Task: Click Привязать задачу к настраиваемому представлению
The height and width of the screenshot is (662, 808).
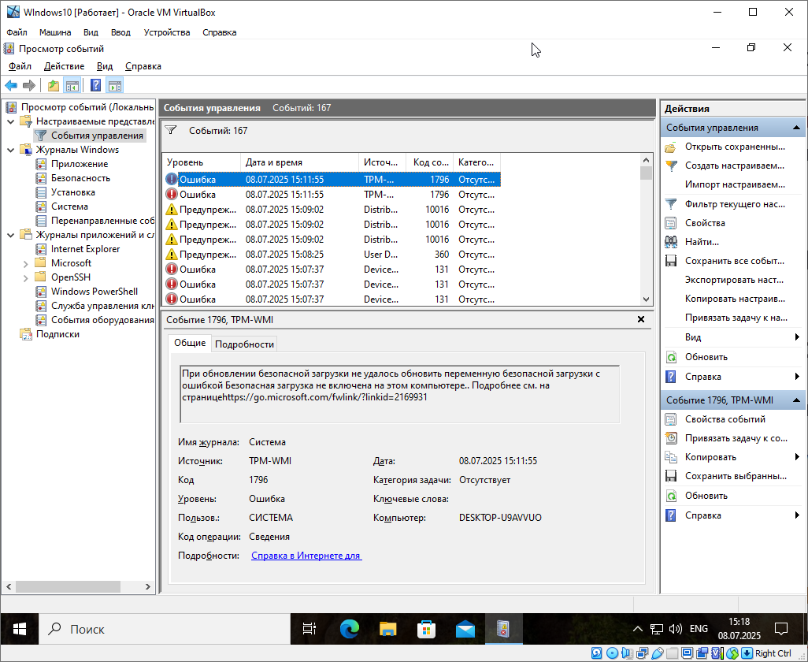Action: tap(736, 318)
